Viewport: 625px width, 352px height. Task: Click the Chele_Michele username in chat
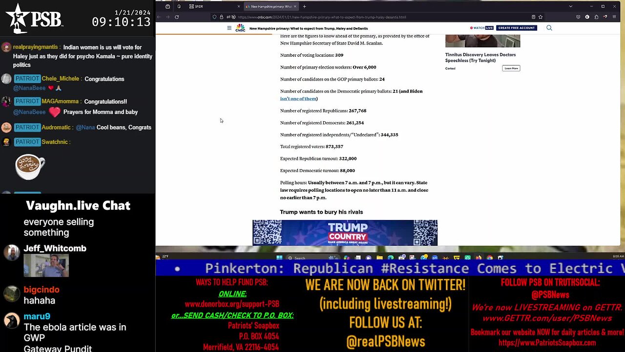[61, 79]
